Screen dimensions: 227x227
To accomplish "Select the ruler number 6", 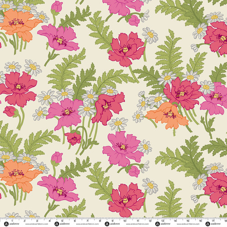I will pyautogui.click(x=74, y=221).
